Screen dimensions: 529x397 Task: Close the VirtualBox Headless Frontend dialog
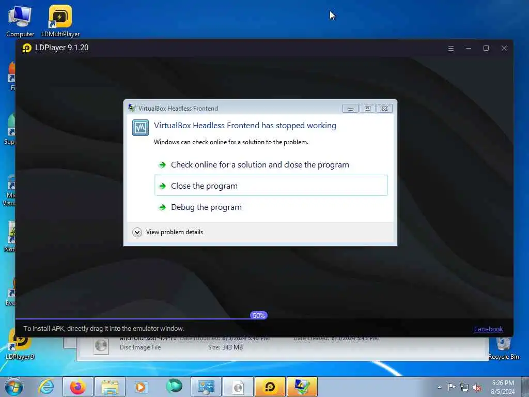(384, 109)
